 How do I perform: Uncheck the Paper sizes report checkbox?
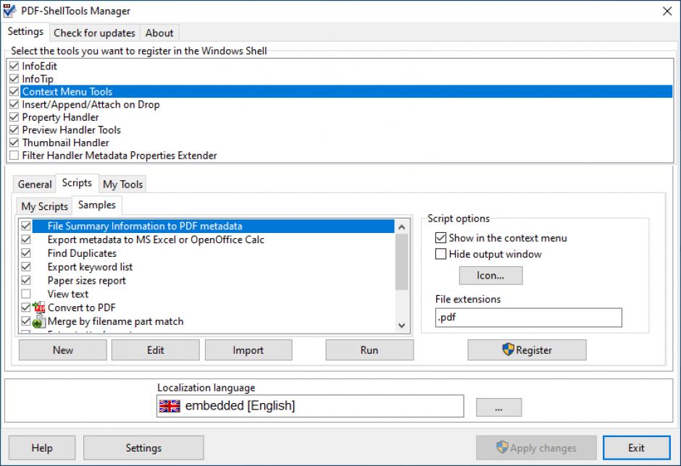coord(26,280)
